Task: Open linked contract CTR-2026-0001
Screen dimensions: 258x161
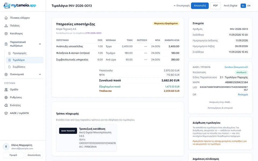Action: 94,33
